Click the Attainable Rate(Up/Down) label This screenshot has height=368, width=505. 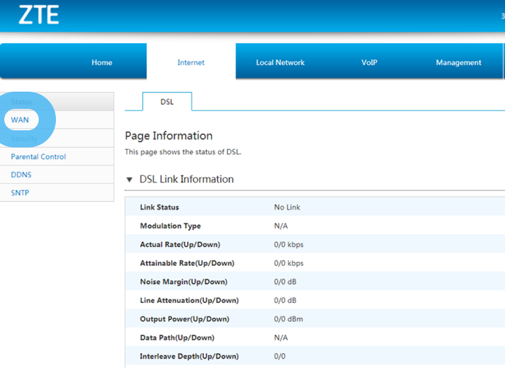coord(187,263)
